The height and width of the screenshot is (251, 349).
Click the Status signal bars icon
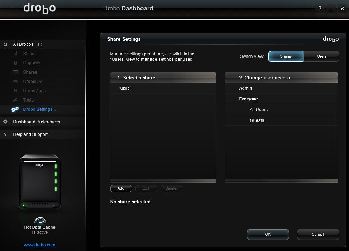[15, 54]
